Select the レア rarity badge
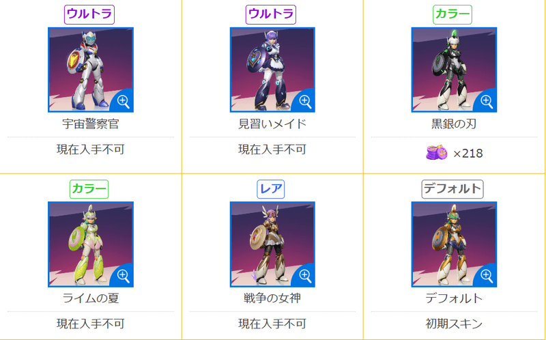The width and height of the screenshot is (546, 340). [x=270, y=189]
